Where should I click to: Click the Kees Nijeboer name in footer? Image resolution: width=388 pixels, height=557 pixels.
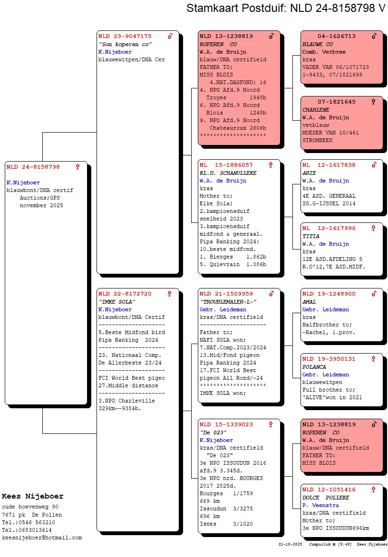(x=33, y=496)
